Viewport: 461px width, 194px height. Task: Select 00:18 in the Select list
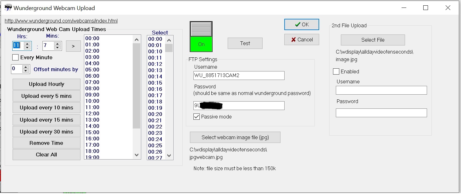coord(155,102)
